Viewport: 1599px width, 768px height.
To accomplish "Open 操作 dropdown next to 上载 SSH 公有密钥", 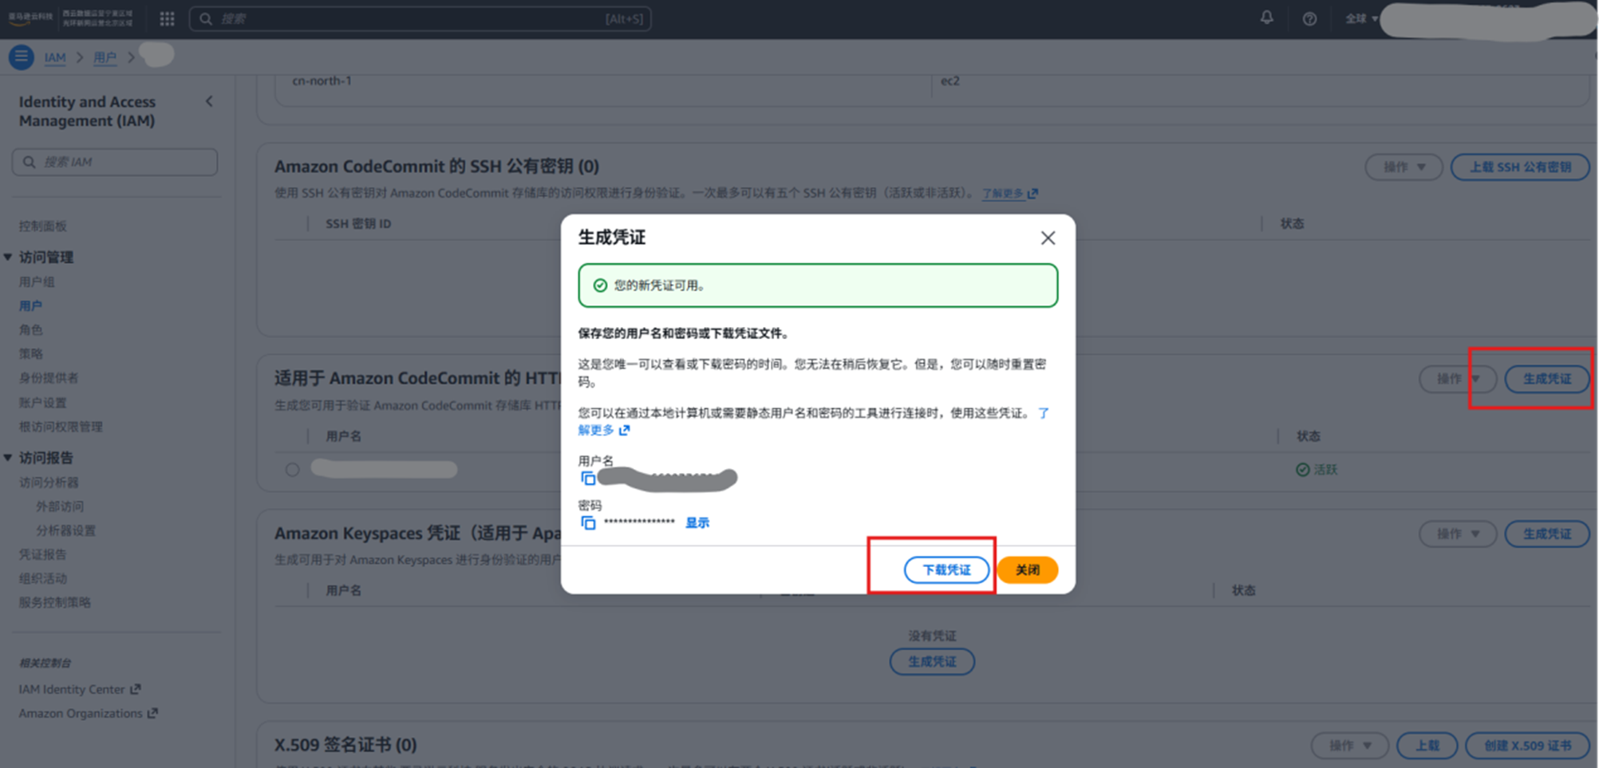I will coord(1404,167).
